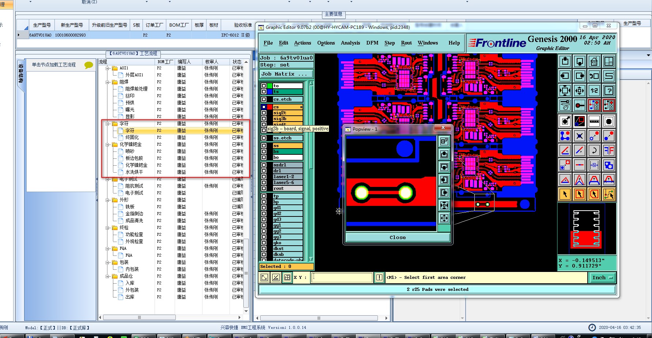652x338 pixels.
Task: Click the polygon select arrow tool
Action: click(x=594, y=194)
